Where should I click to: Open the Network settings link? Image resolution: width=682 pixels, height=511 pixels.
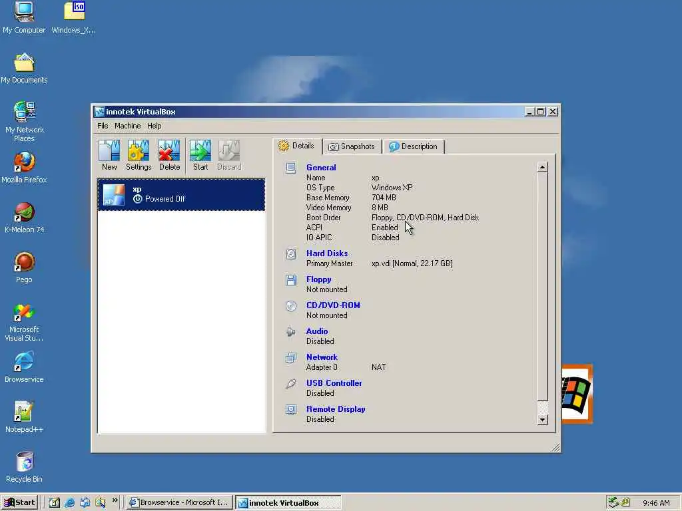click(x=322, y=357)
